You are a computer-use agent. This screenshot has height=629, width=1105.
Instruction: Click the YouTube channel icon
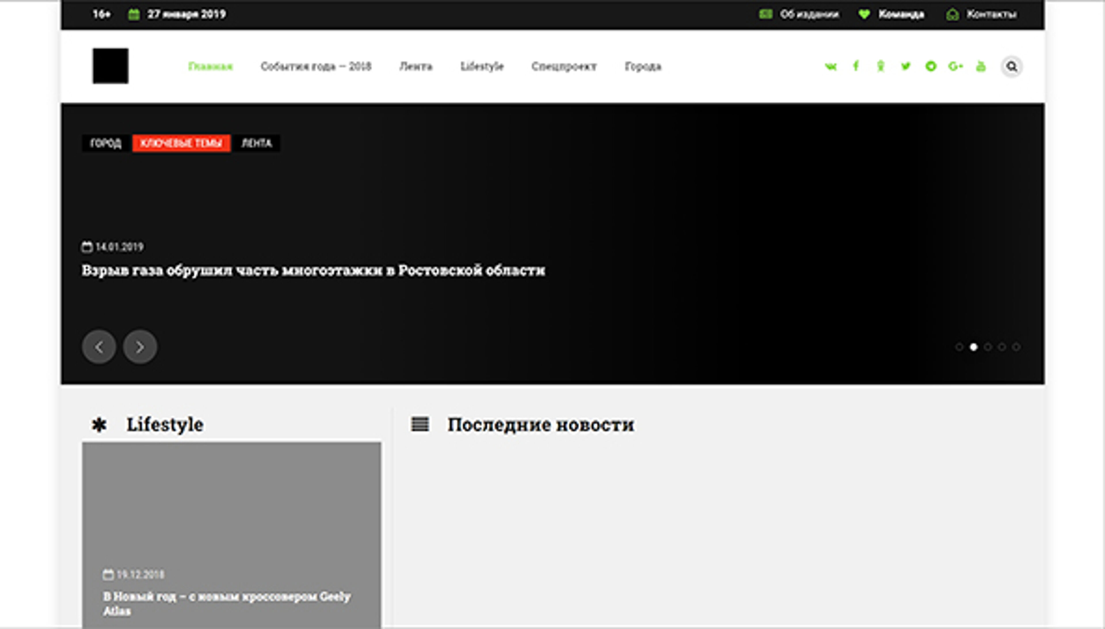click(981, 66)
